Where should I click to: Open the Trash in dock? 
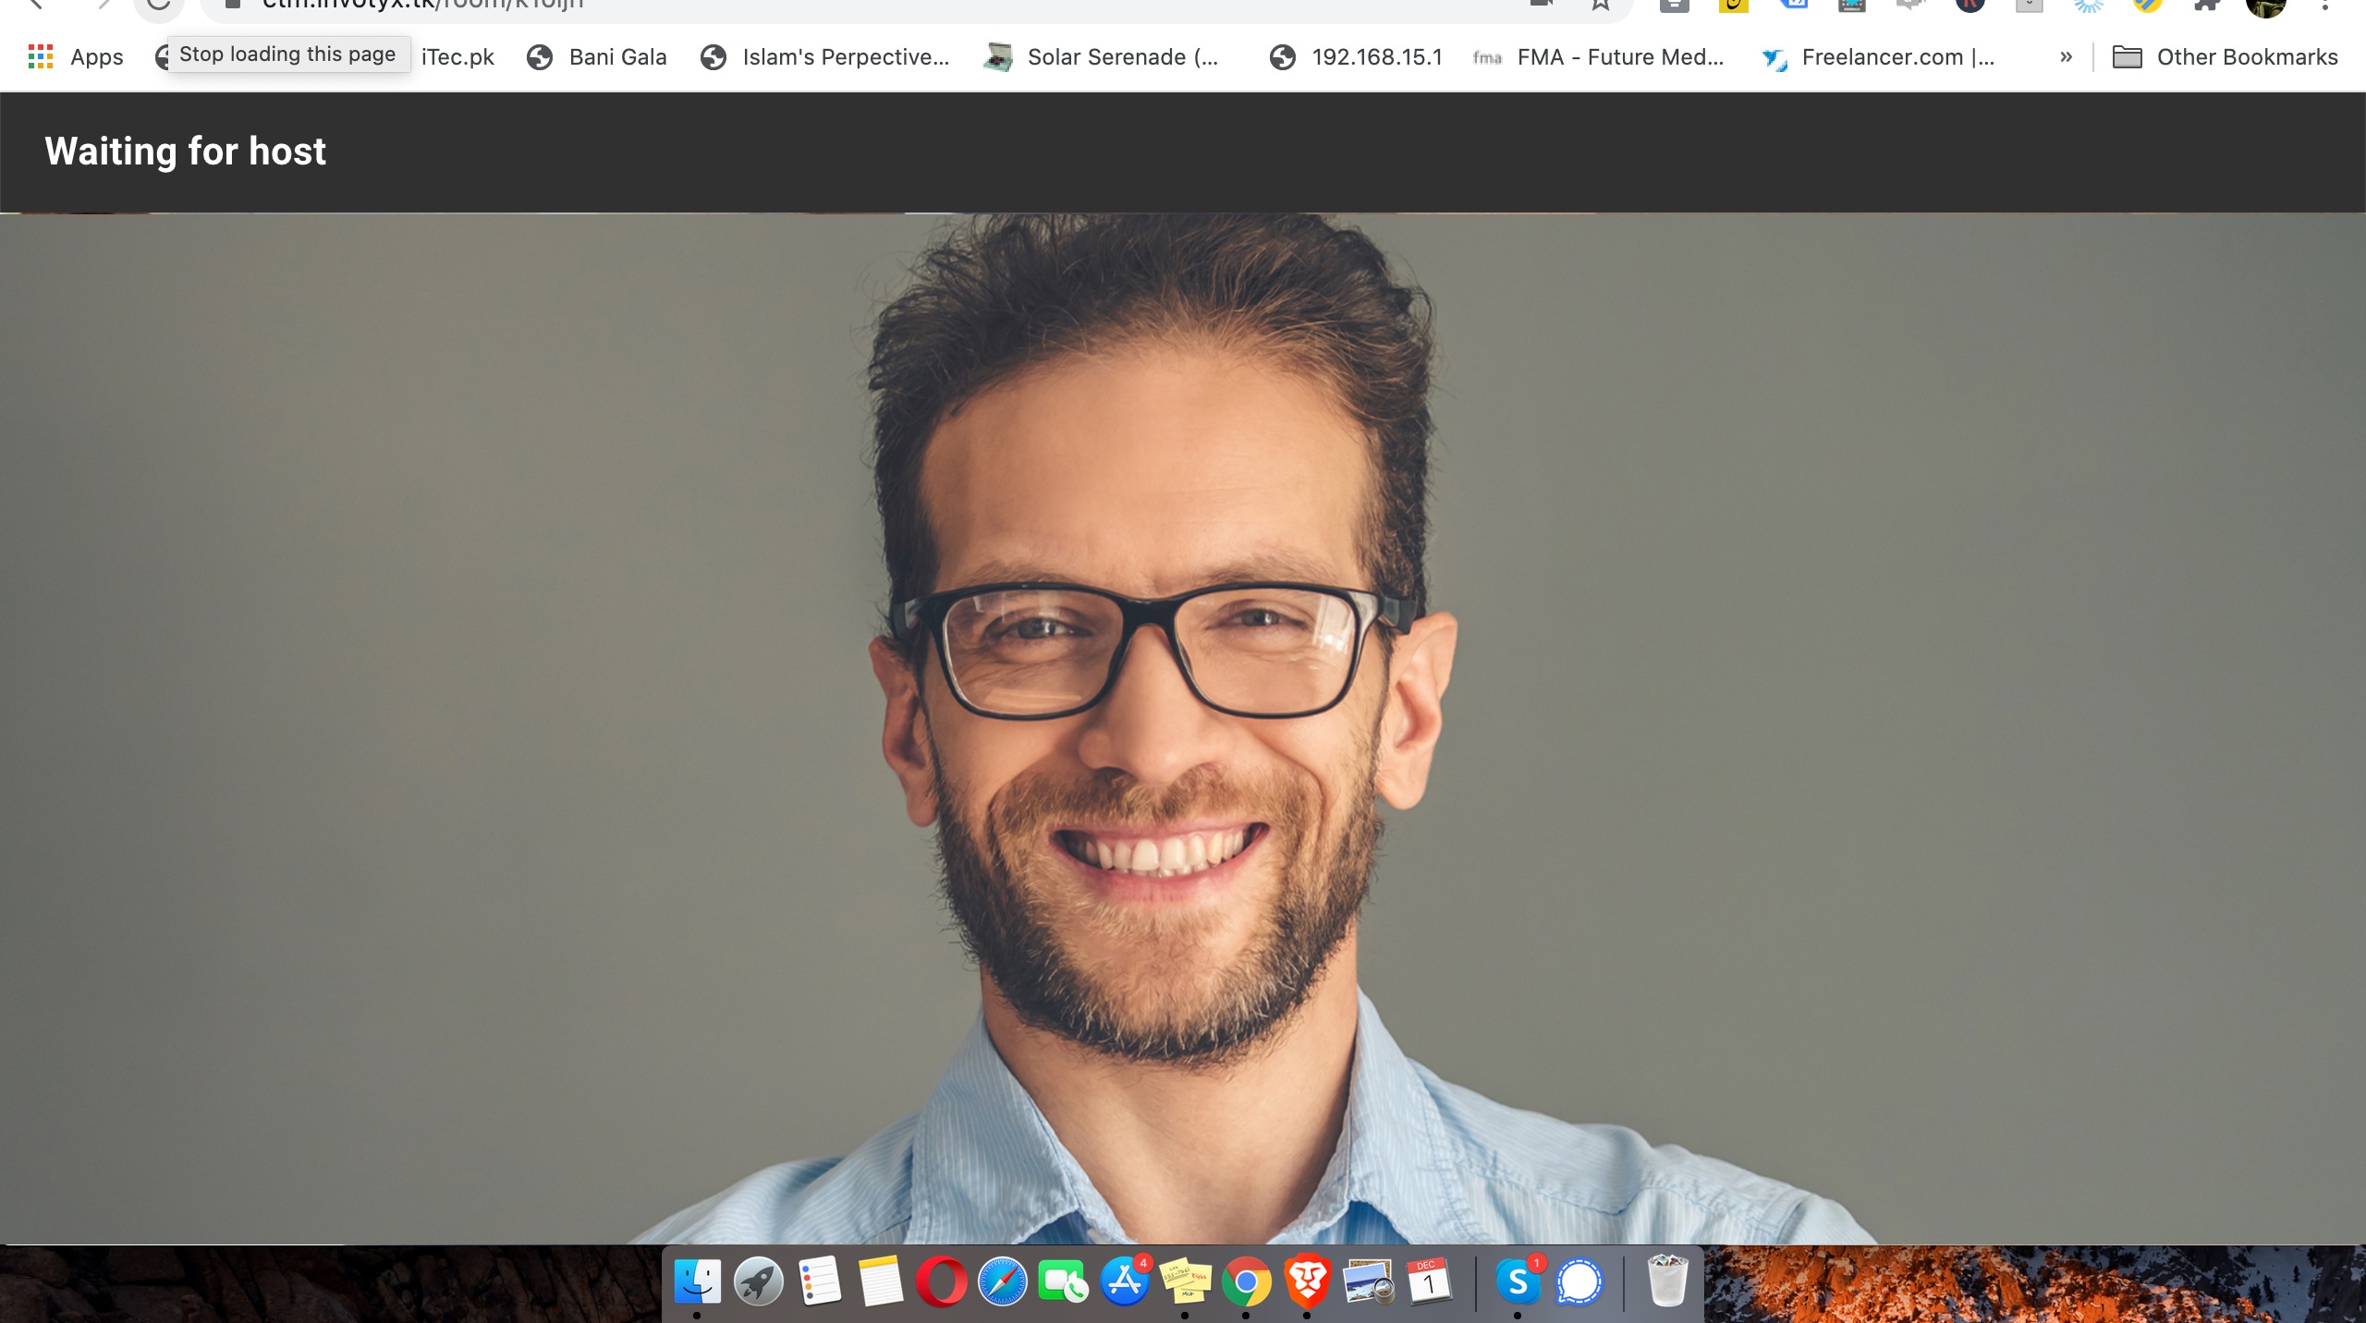pyautogui.click(x=1667, y=1281)
